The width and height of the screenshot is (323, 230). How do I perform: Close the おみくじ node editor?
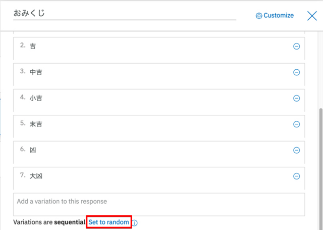click(x=312, y=16)
